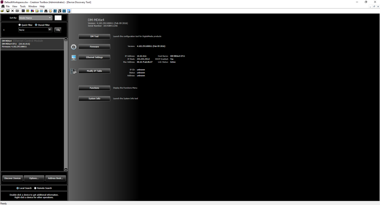The height and width of the screenshot is (205, 380).
Task: Select the Stored Filter radio button
Action: click(x=36, y=25)
